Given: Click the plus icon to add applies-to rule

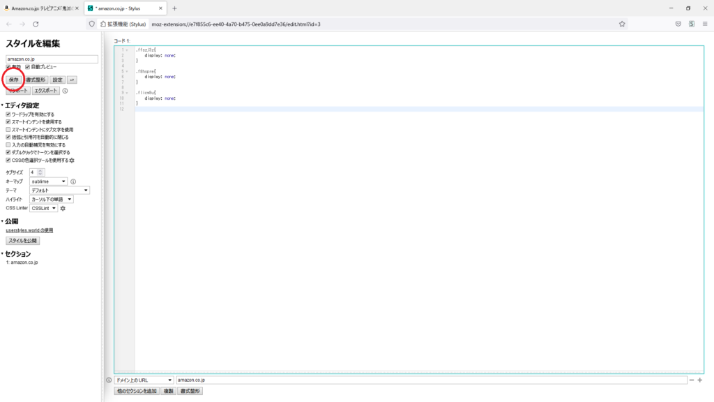Looking at the screenshot, I should pyautogui.click(x=699, y=380).
